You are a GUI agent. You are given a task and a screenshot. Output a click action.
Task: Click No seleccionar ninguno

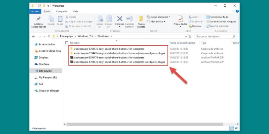221,22
